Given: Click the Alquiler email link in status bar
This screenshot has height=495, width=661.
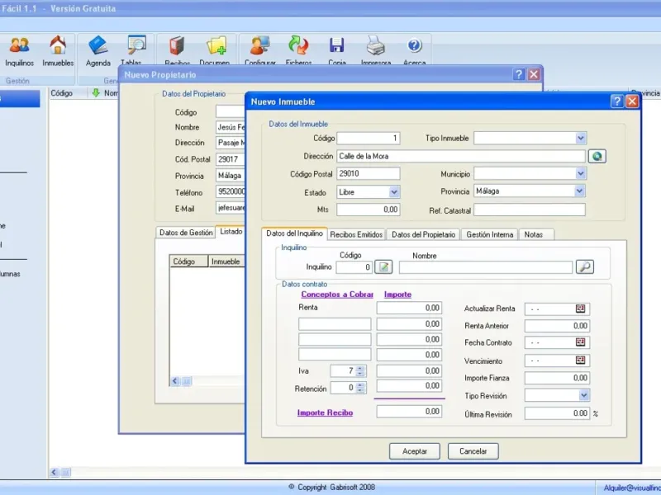Looking at the screenshot, I should click(x=632, y=488).
